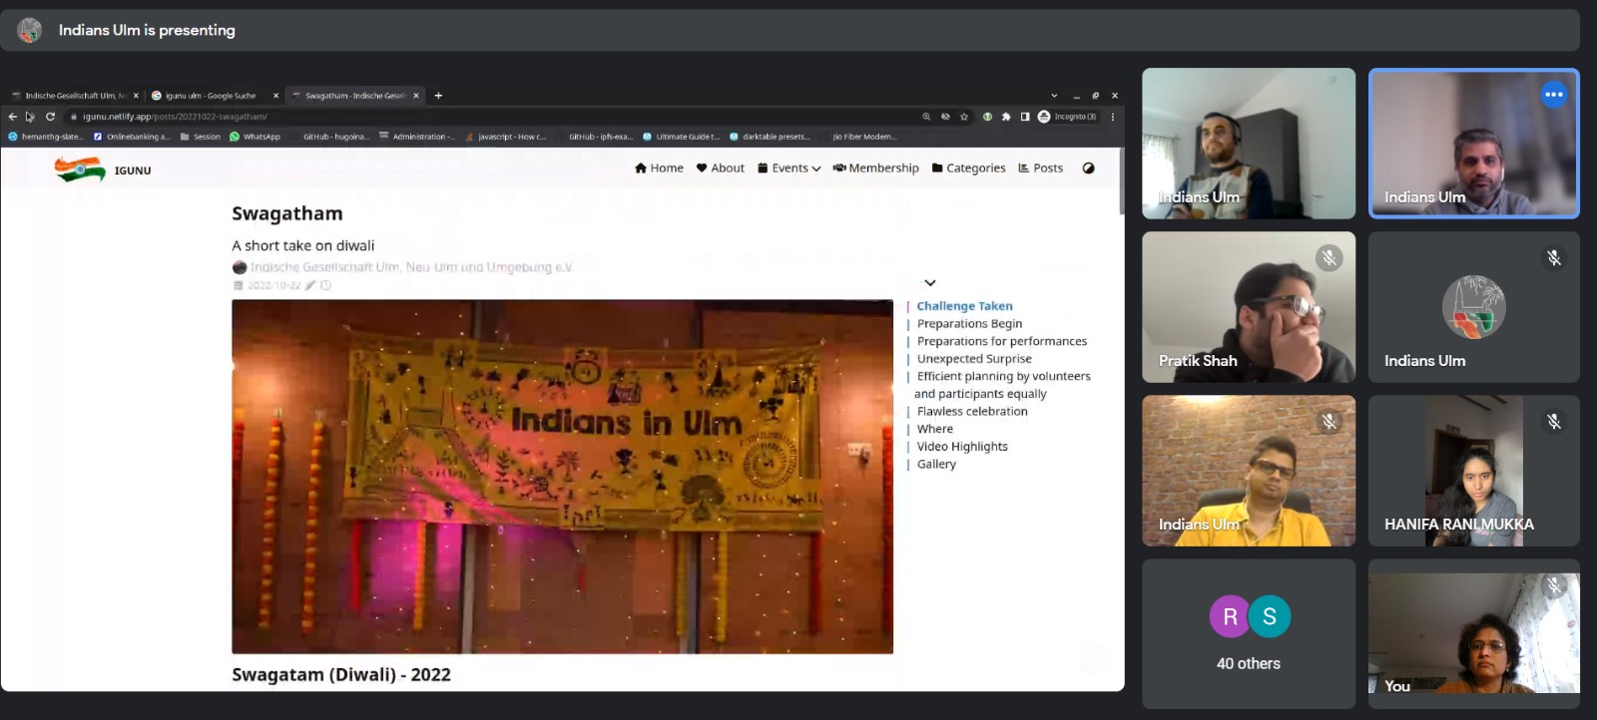Jump to Preparations for performances section
Viewport: 1597px width, 720px height.
[1002, 341]
